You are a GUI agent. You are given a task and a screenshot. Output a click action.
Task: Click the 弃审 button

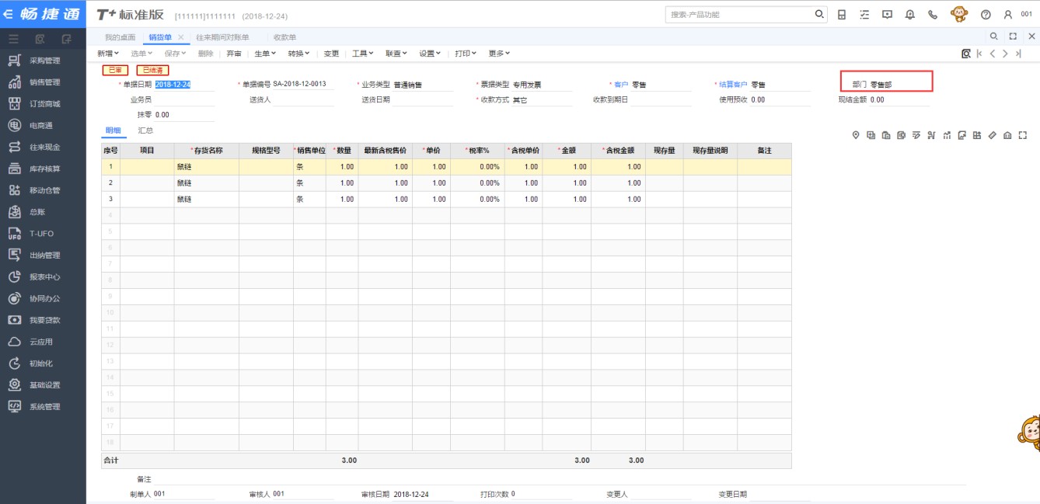(234, 54)
